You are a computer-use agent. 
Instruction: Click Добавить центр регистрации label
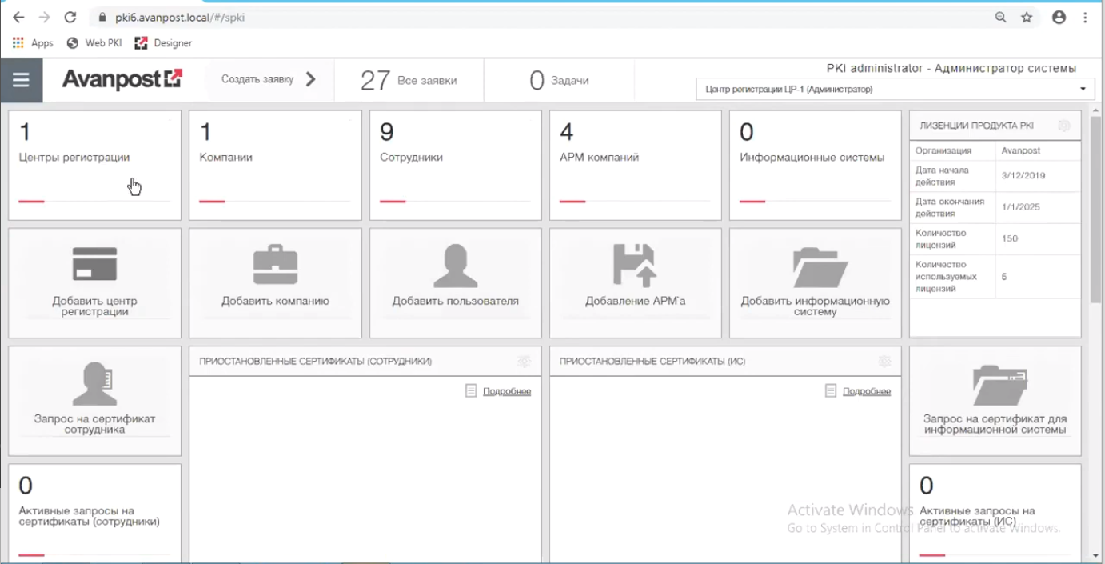point(94,306)
